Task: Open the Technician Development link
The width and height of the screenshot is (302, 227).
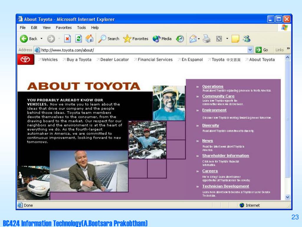Action: [226, 186]
